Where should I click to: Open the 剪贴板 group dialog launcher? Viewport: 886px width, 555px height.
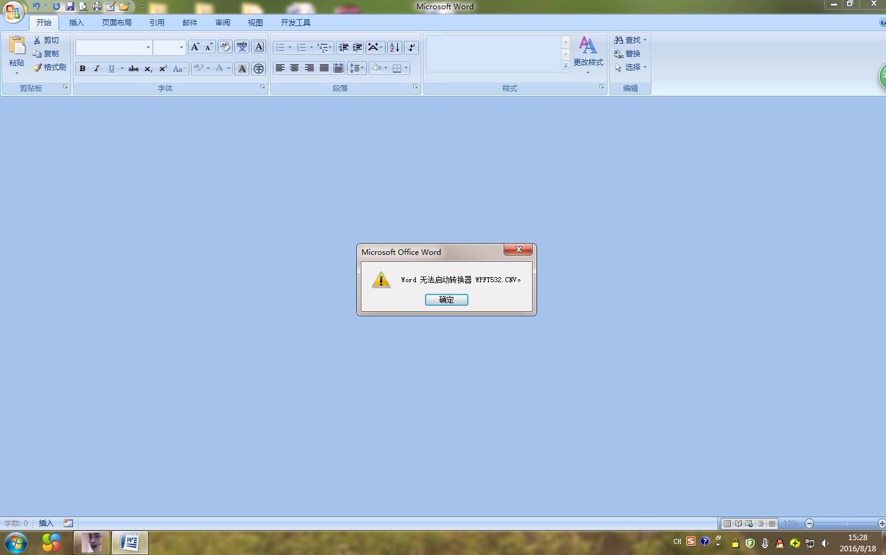point(65,87)
